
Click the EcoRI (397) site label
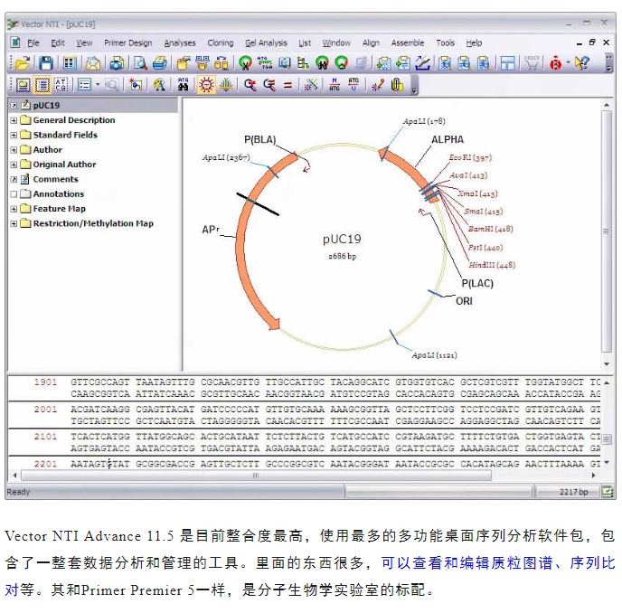click(x=470, y=158)
